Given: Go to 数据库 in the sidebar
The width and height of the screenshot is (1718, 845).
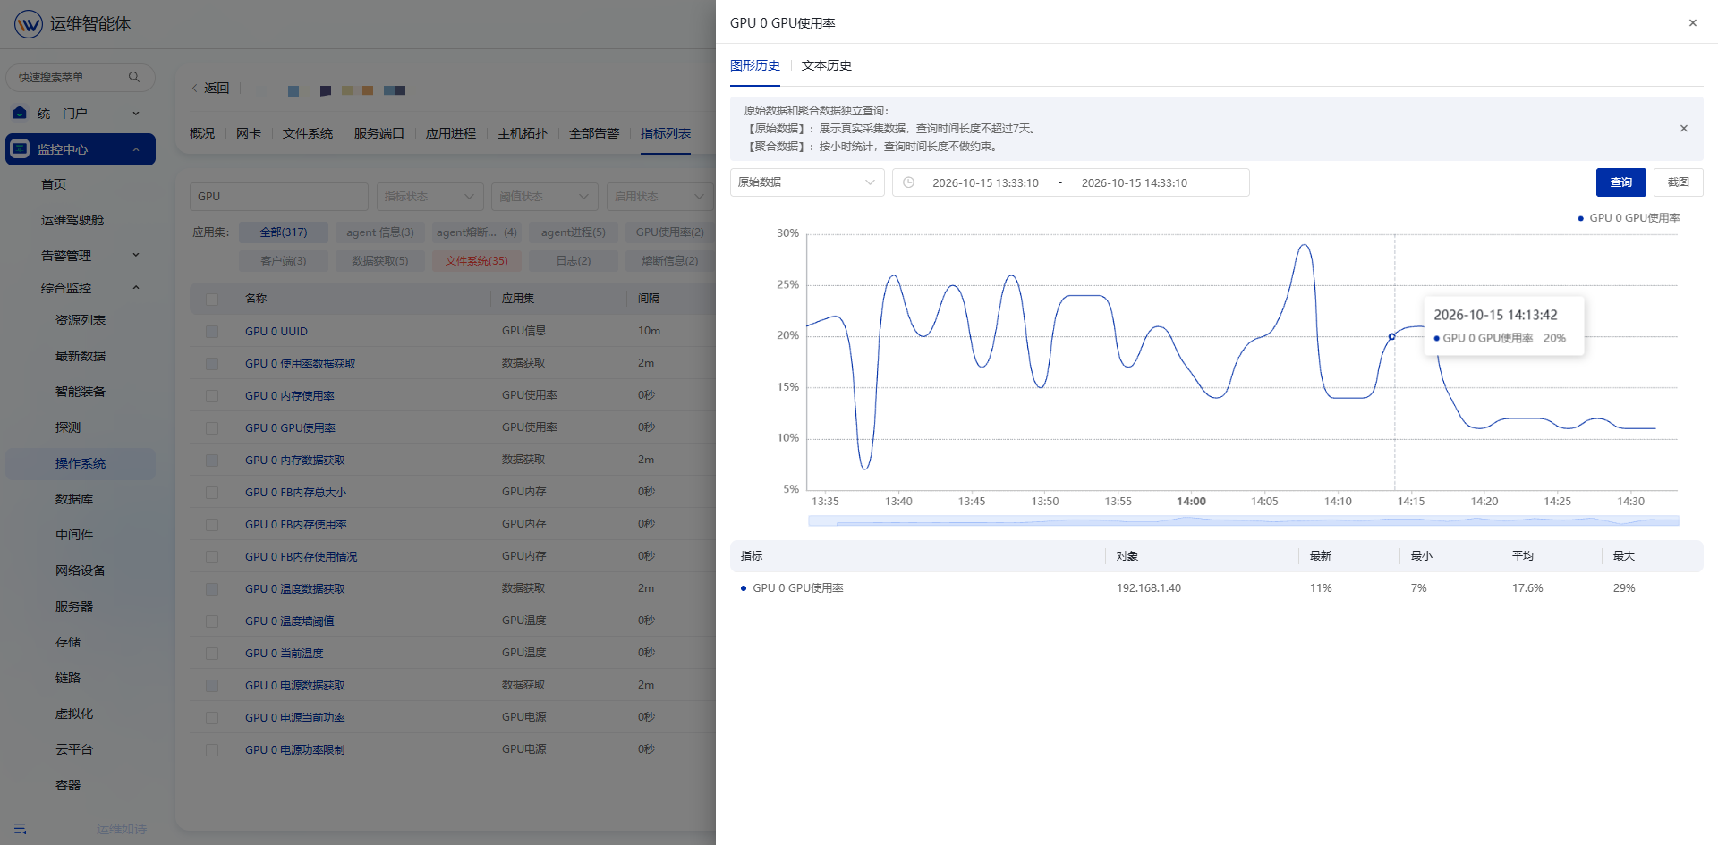Looking at the screenshot, I should click(x=74, y=499).
